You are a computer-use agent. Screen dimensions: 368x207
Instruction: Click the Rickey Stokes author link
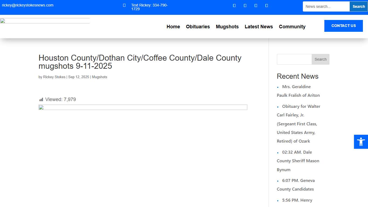pos(54,77)
